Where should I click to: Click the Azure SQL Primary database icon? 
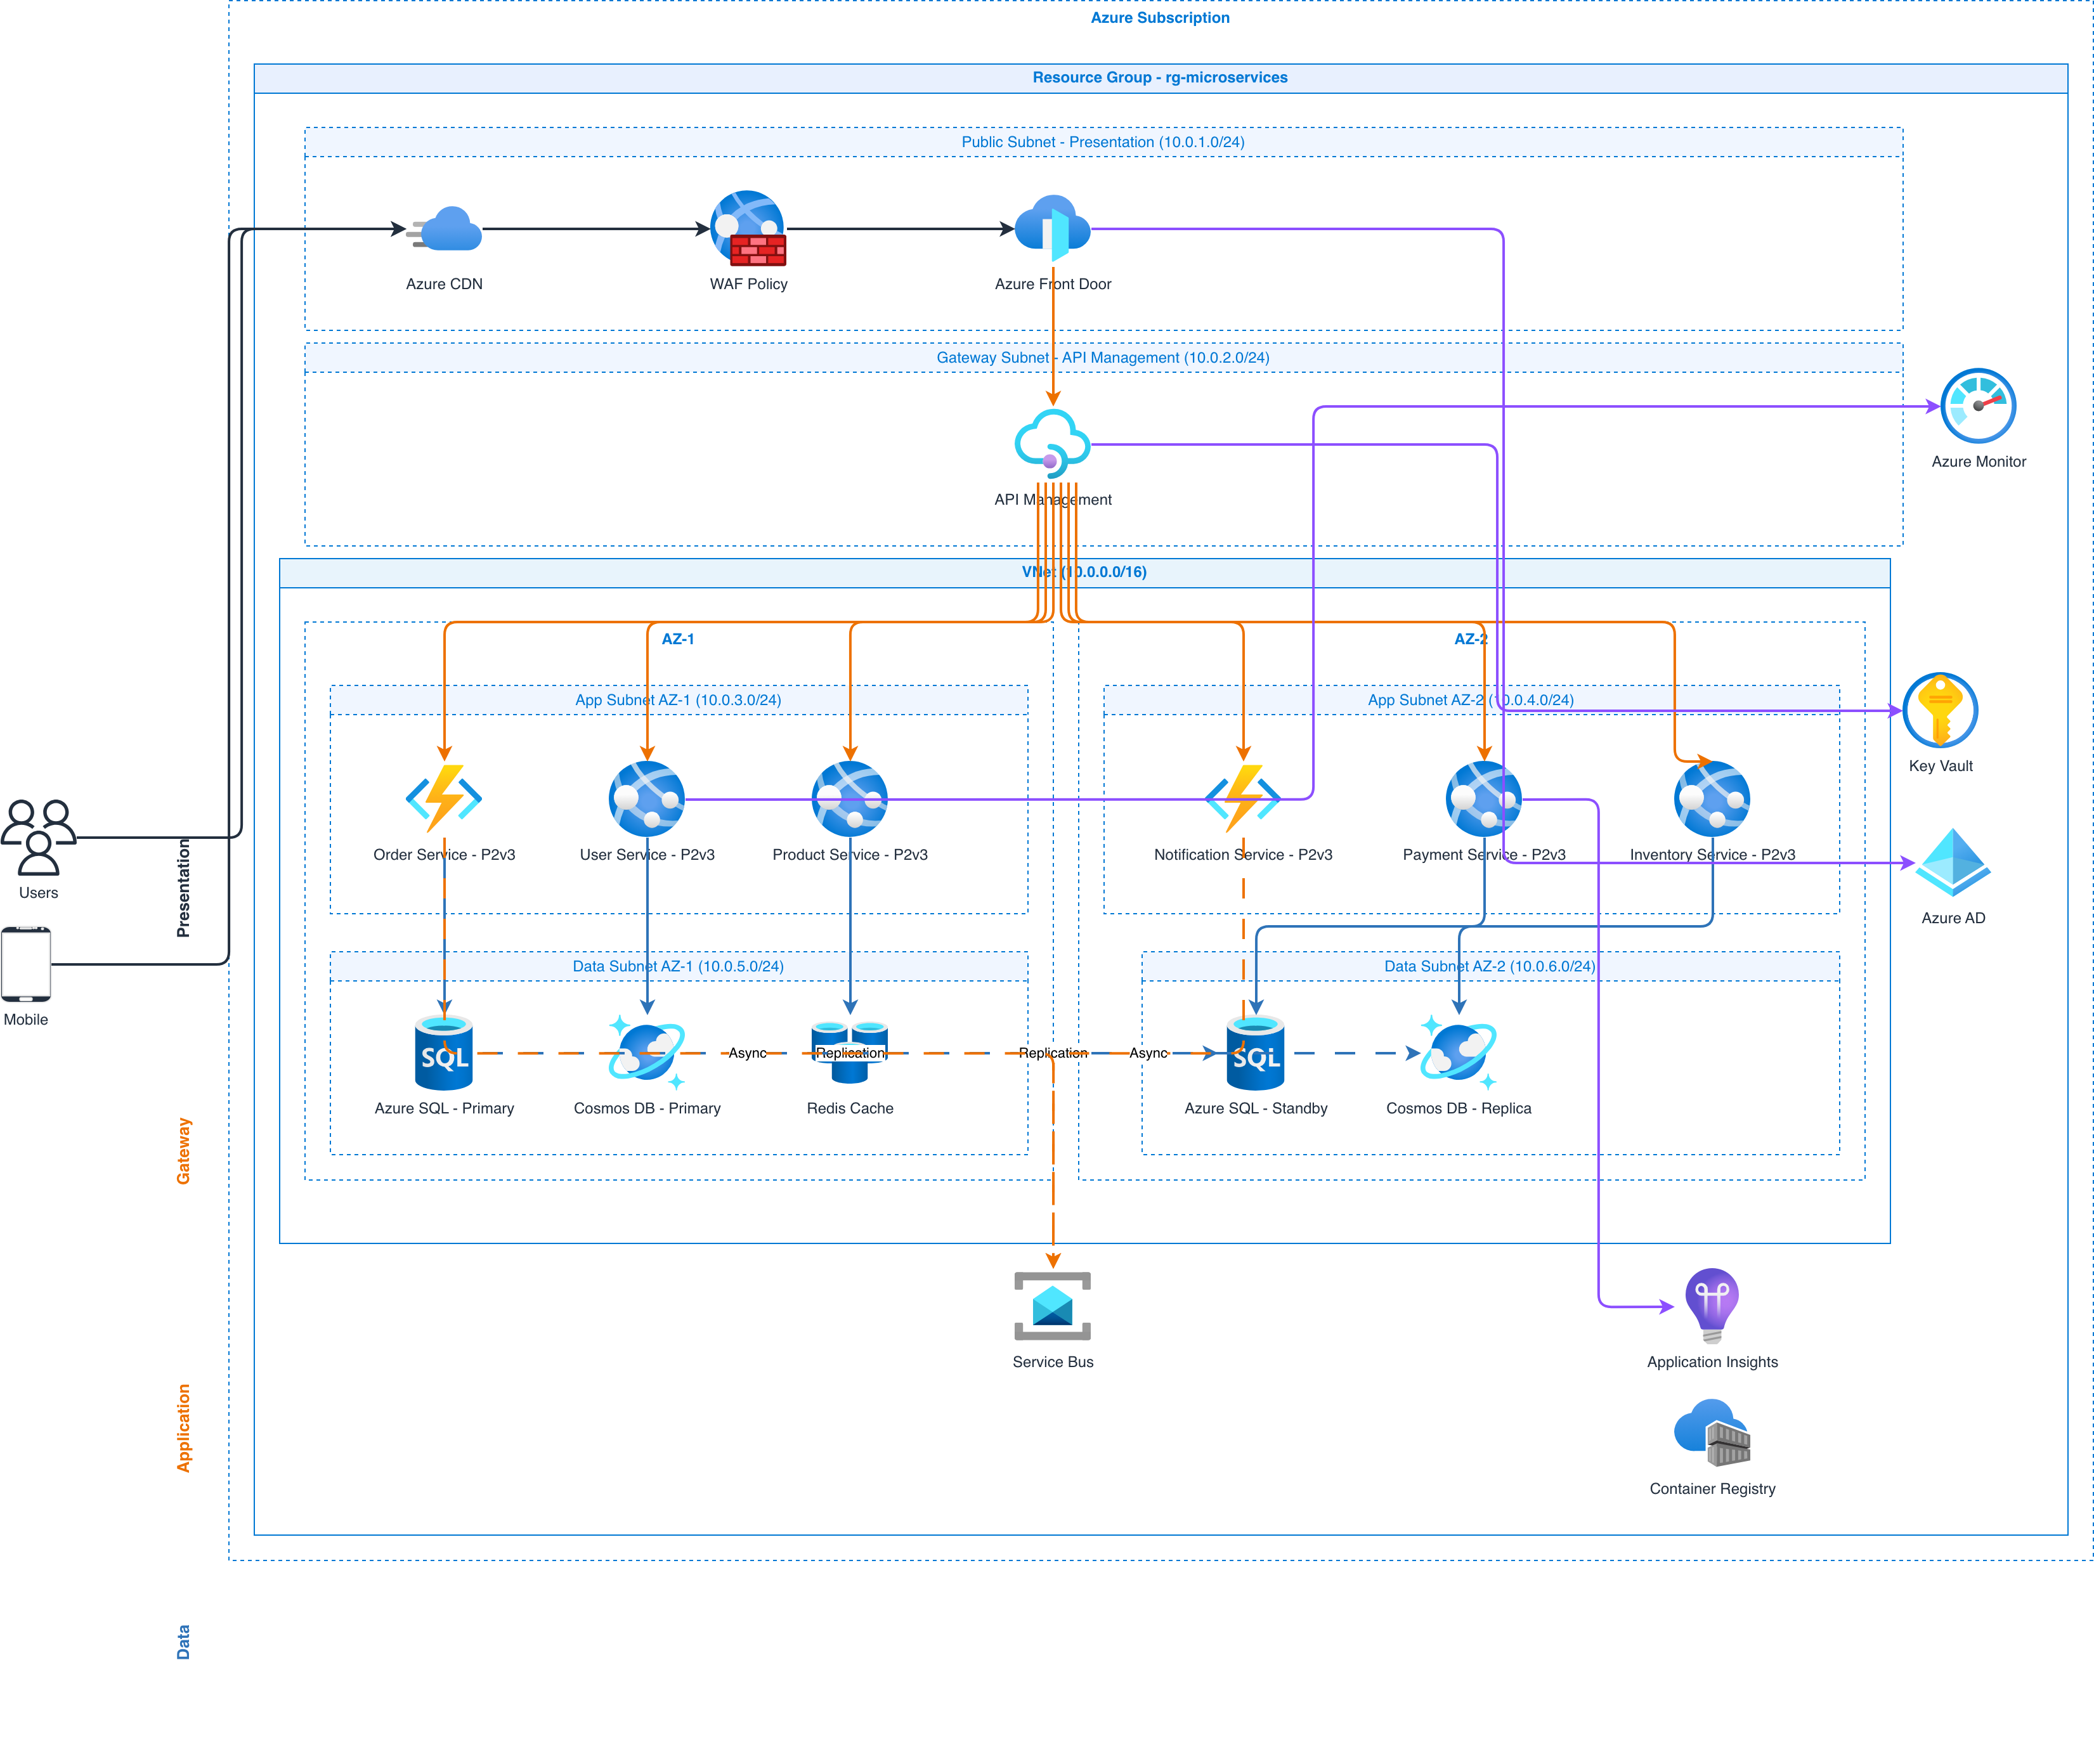coord(444,1053)
